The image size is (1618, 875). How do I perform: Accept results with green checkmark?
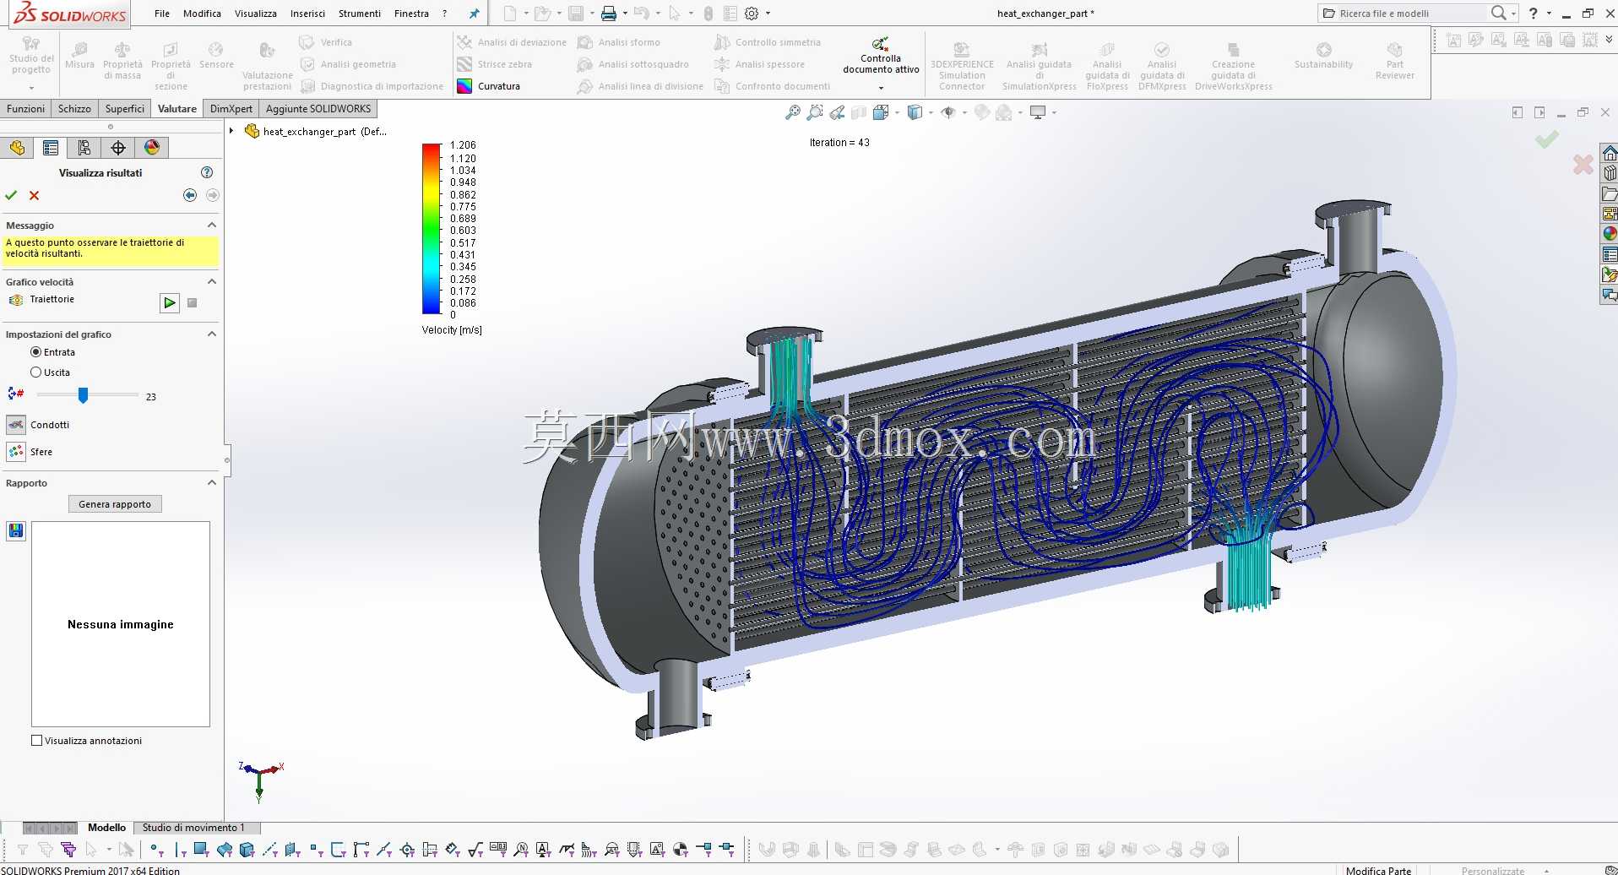coord(11,195)
